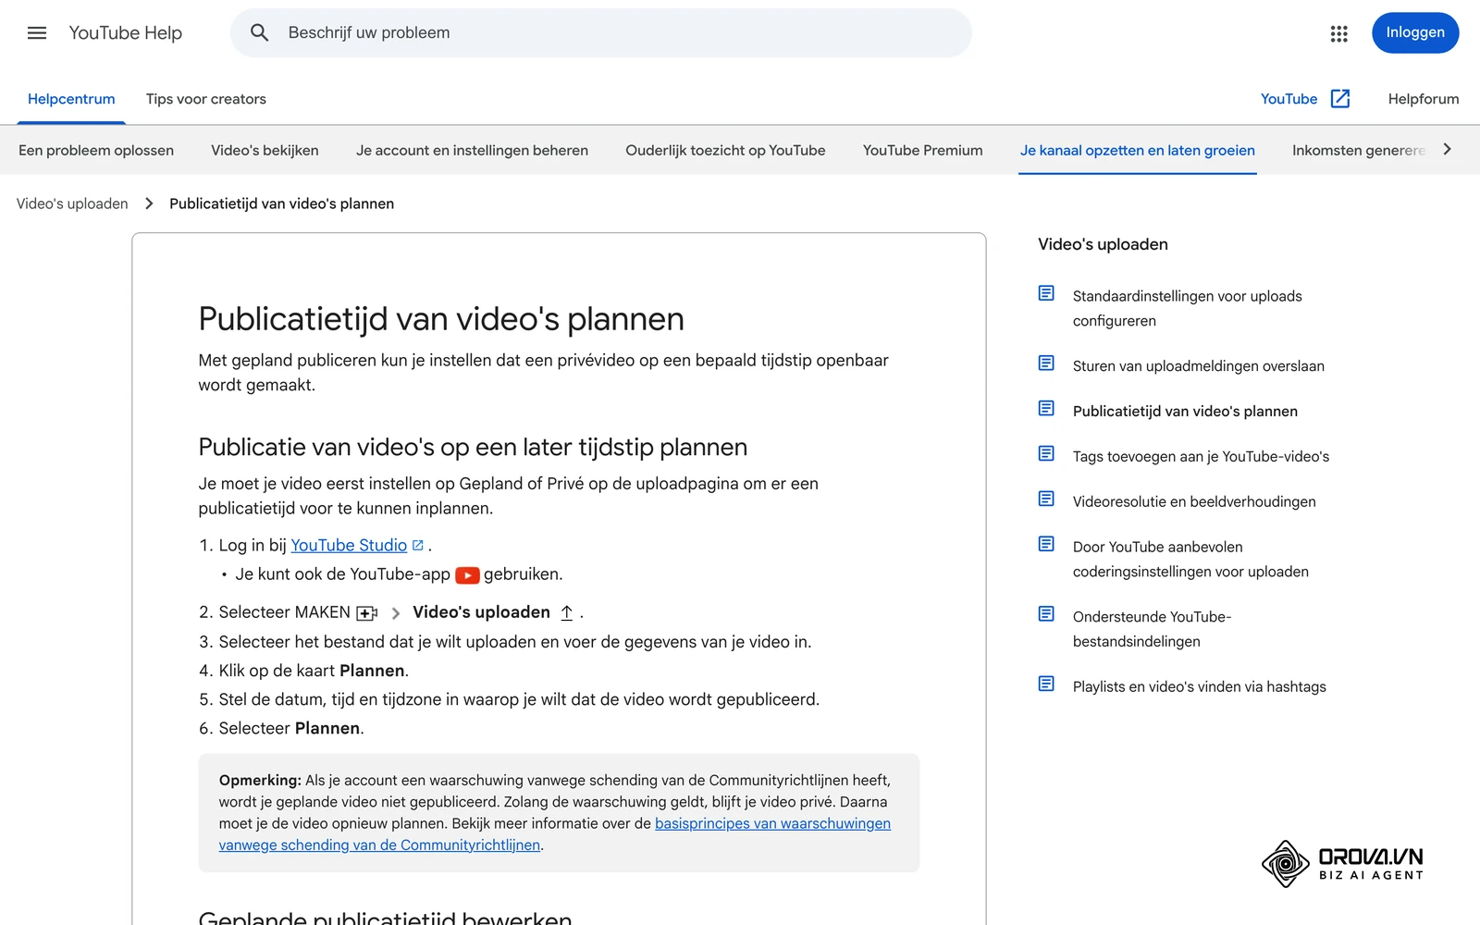Open Ouderlijk toezicht op YouTube category

(725, 151)
